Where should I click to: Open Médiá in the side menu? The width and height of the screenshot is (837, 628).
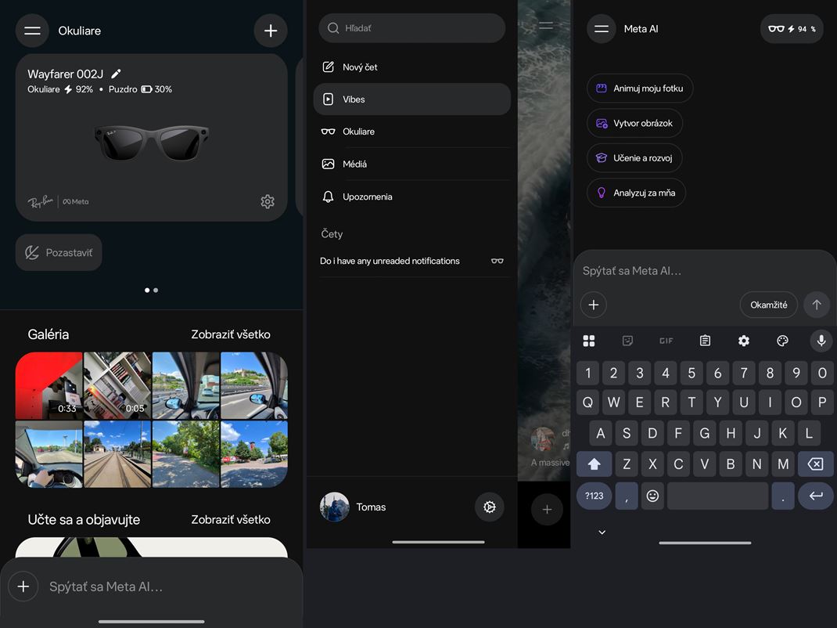411,164
